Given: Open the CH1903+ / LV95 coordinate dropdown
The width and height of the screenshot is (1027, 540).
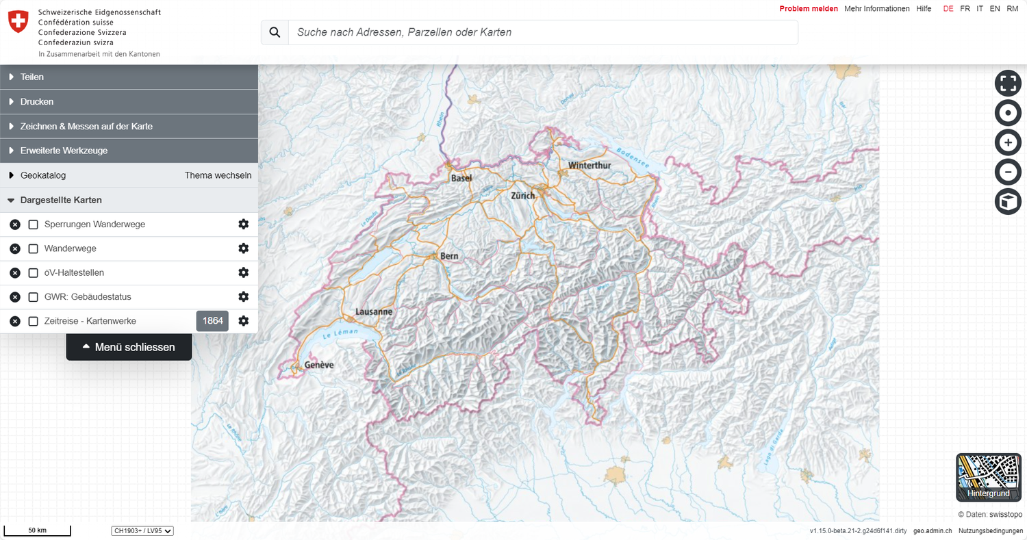Looking at the screenshot, I should coord(142,530).
